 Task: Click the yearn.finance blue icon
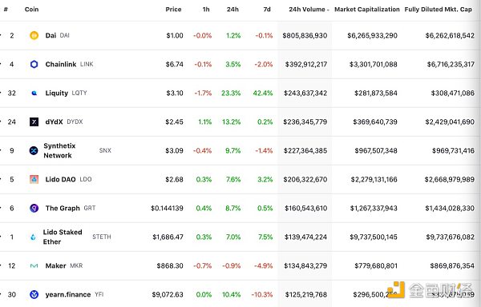[x=34, y=294]
